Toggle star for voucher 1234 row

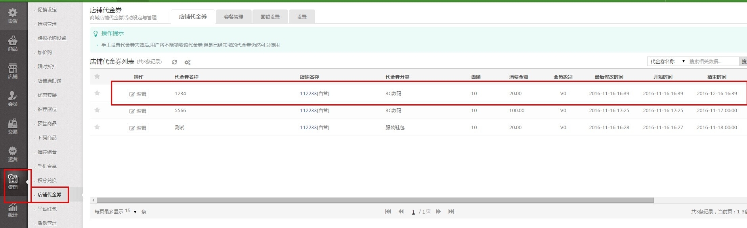pos(97,93)
